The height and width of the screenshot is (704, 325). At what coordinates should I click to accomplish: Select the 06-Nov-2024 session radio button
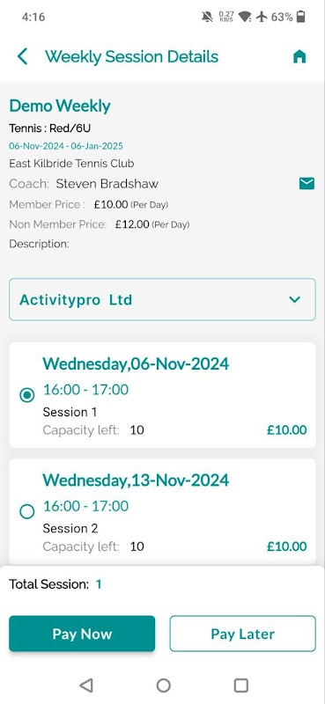coord(27,395)
